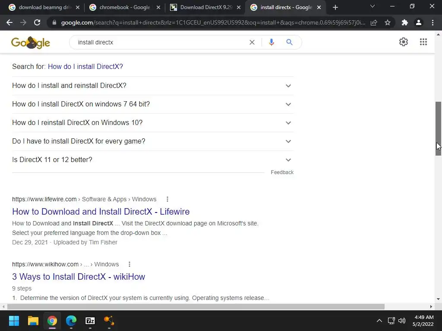Open options for the Lifewire result
Image resolution: width=442 pixels, height=331 pixels.
pyautogui.click(x=167, y=199)
